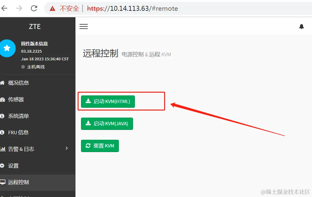Click the monitor icon beside 远程控制
This screenshot has width=312, height=197.
point(2,182)
